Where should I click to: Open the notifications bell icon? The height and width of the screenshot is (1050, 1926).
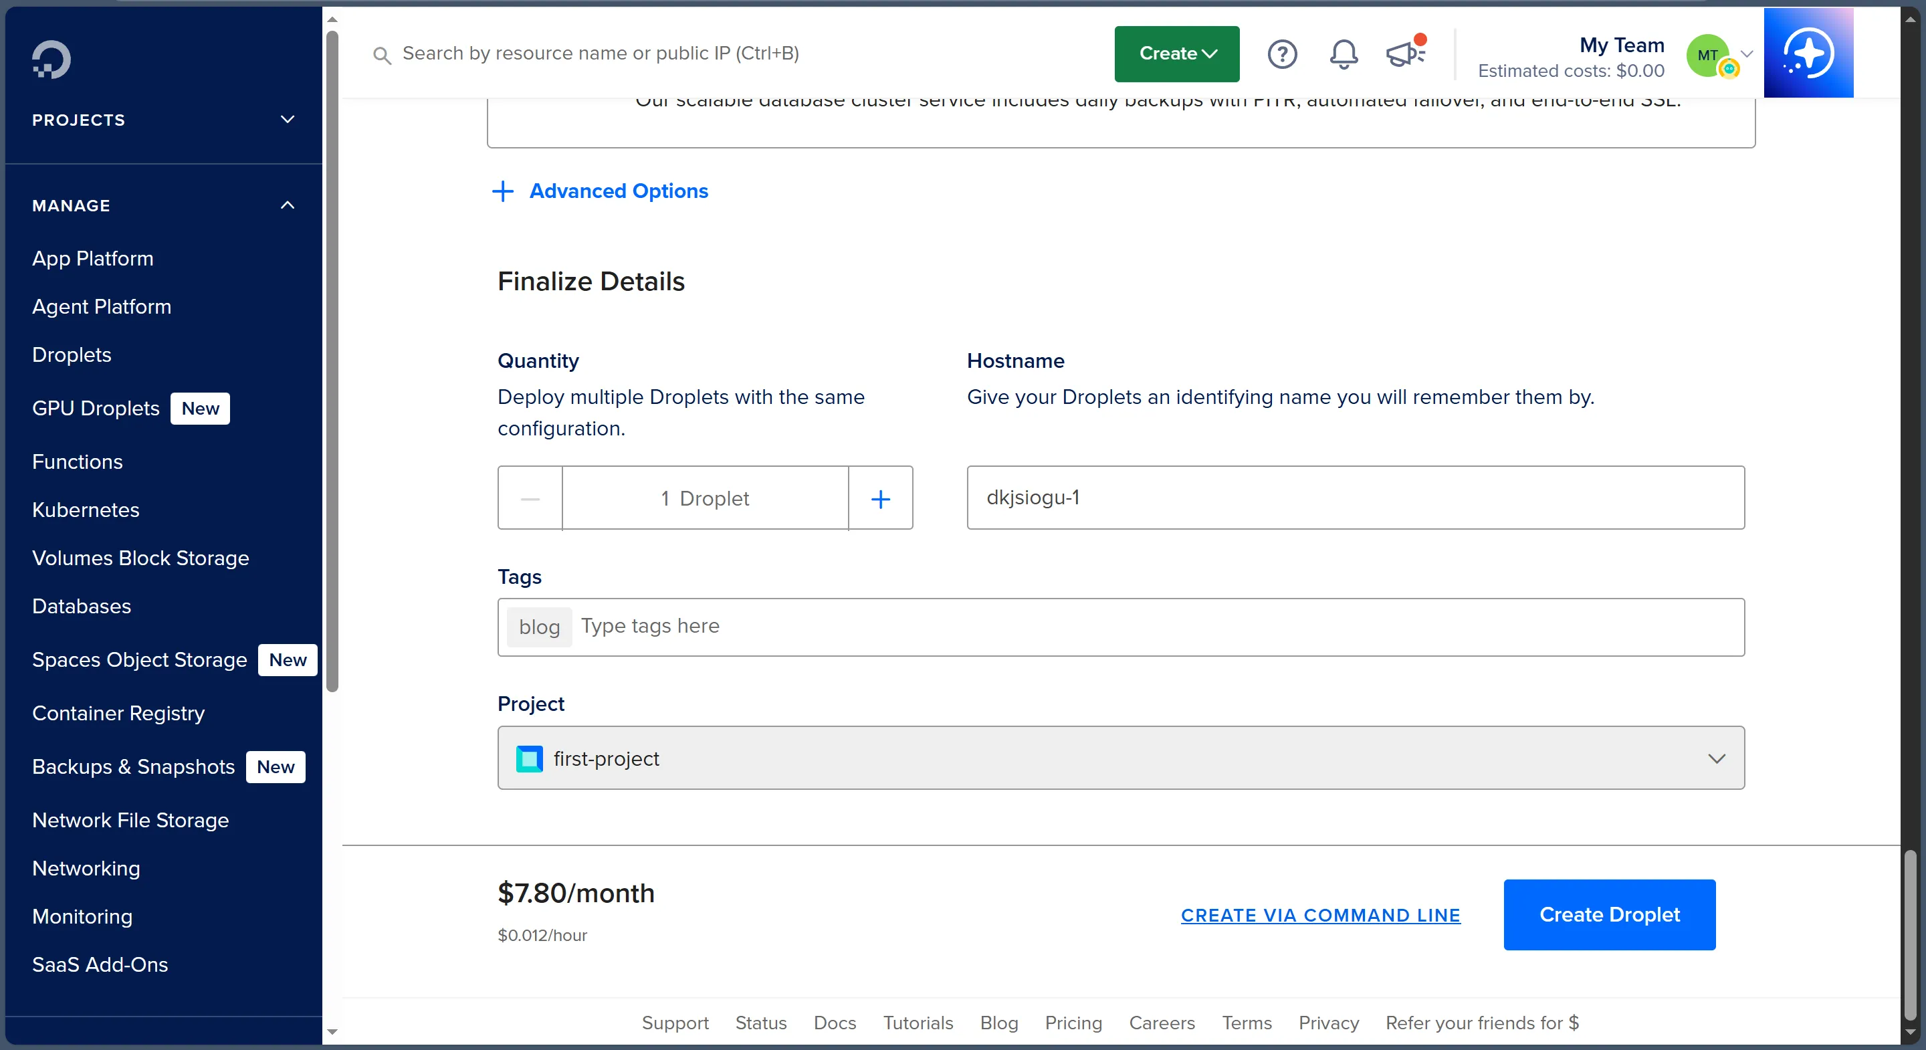[x=1344, y=54]
